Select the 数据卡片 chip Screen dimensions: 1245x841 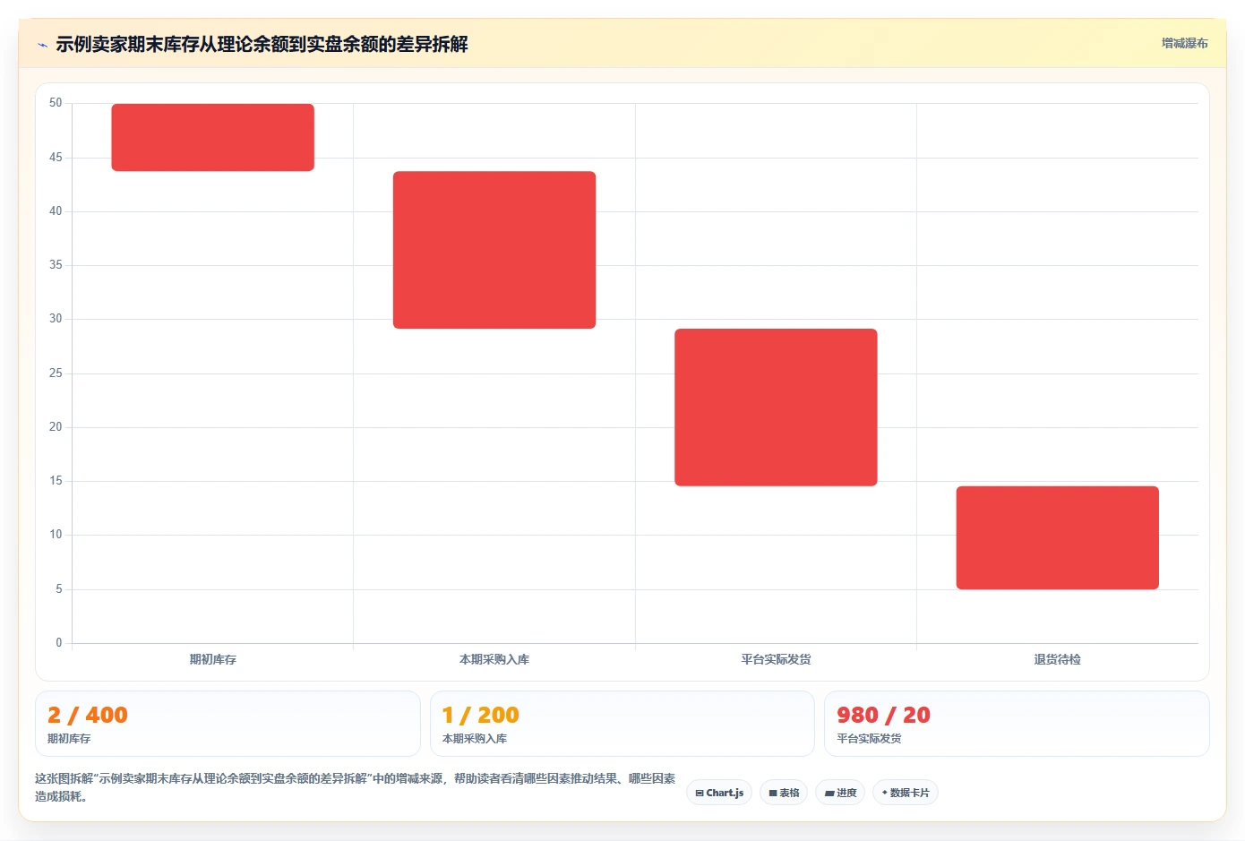click(x=906, y=793)
